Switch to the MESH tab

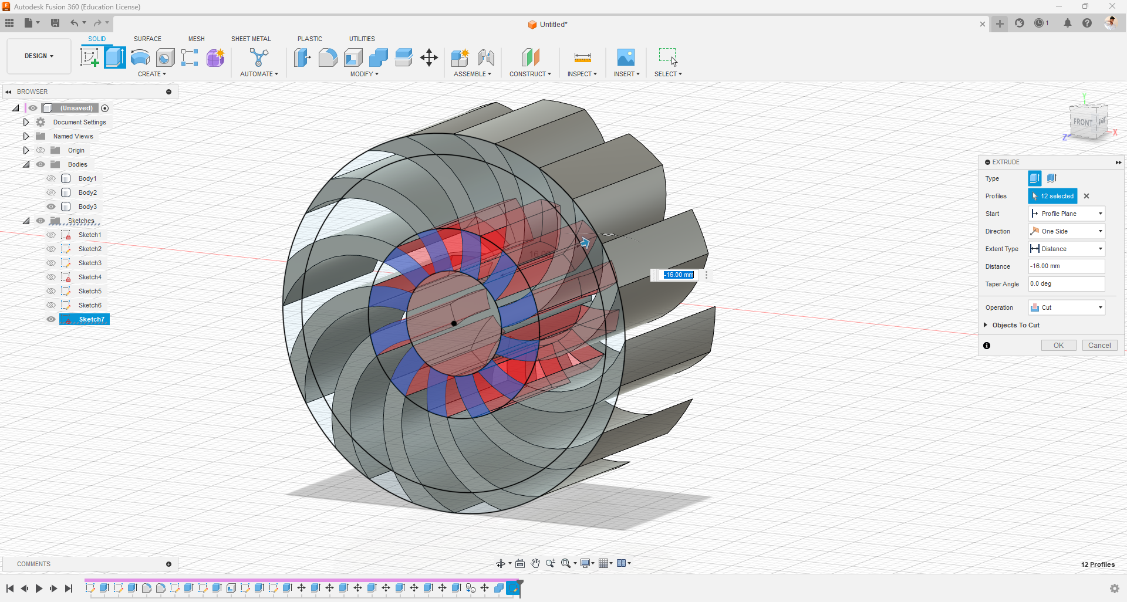(x=197, y=39)
